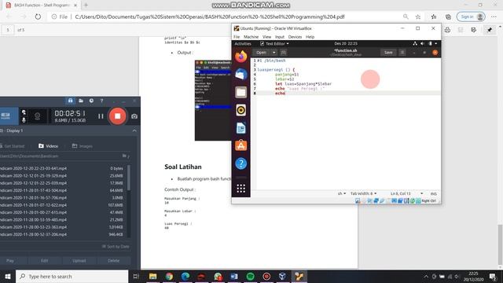This screenshot has height=283, width=503.
Task: Click Sort by Date in Bandicam
Action: point(116,246)
